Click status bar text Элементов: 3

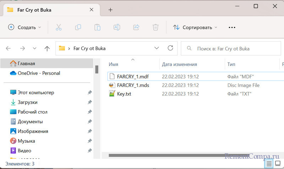click(x=20, y=164)
